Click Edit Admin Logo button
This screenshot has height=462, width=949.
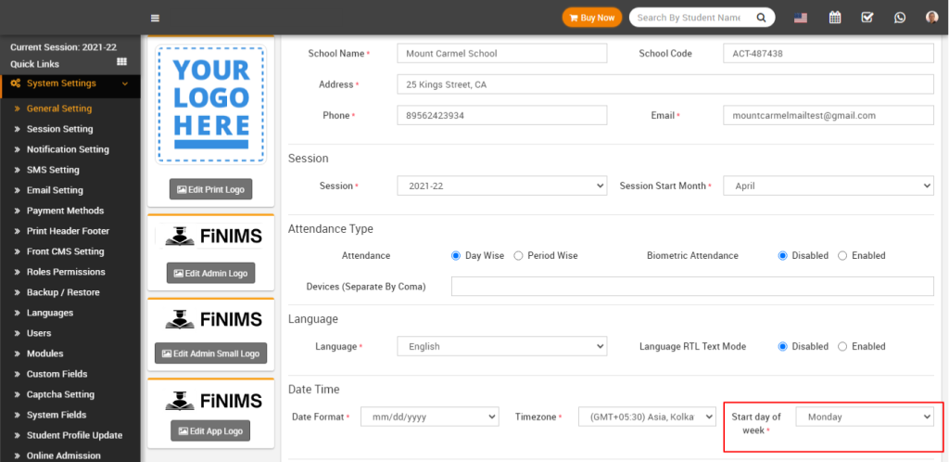click(x=210, y=273)
